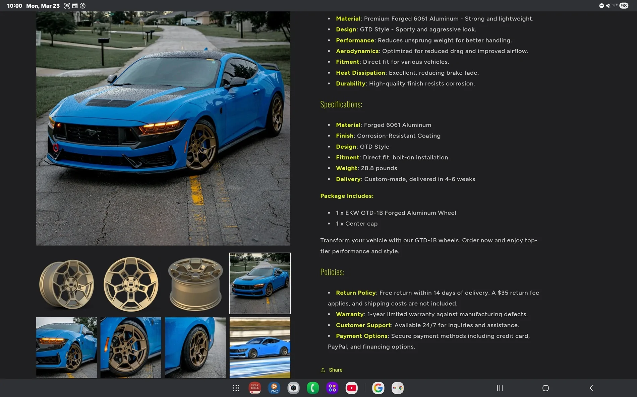Select the wheel with blue caliper thumbnail
Viewport: 637px width, 397px height.
coord(131,348)
